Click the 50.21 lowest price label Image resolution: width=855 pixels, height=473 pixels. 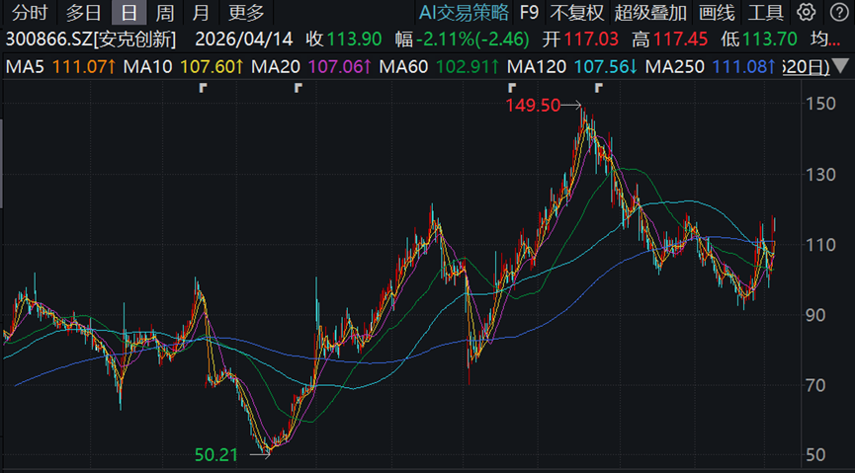click(x=217, y=455)
